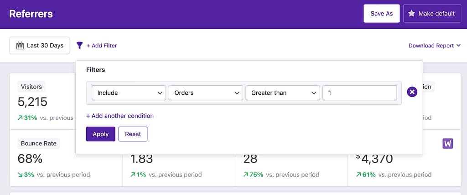467x195 pixels.
Task: Click Add another condition link
Action: [120, 116]
